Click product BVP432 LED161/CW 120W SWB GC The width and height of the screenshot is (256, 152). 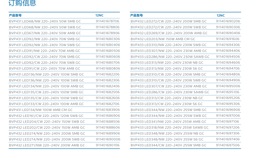click(x=46, y=116)
